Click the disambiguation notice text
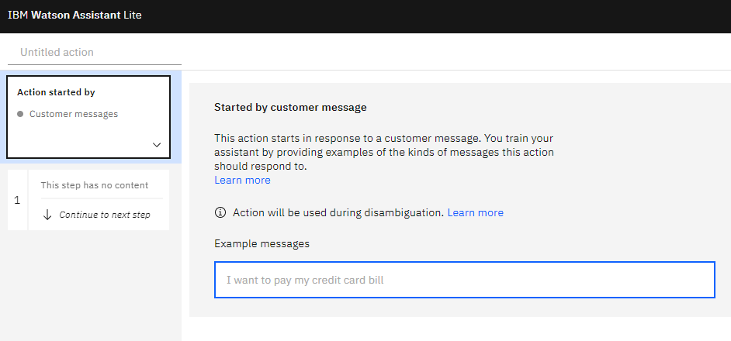Screen dimensions: 731x341 point(338,213)
